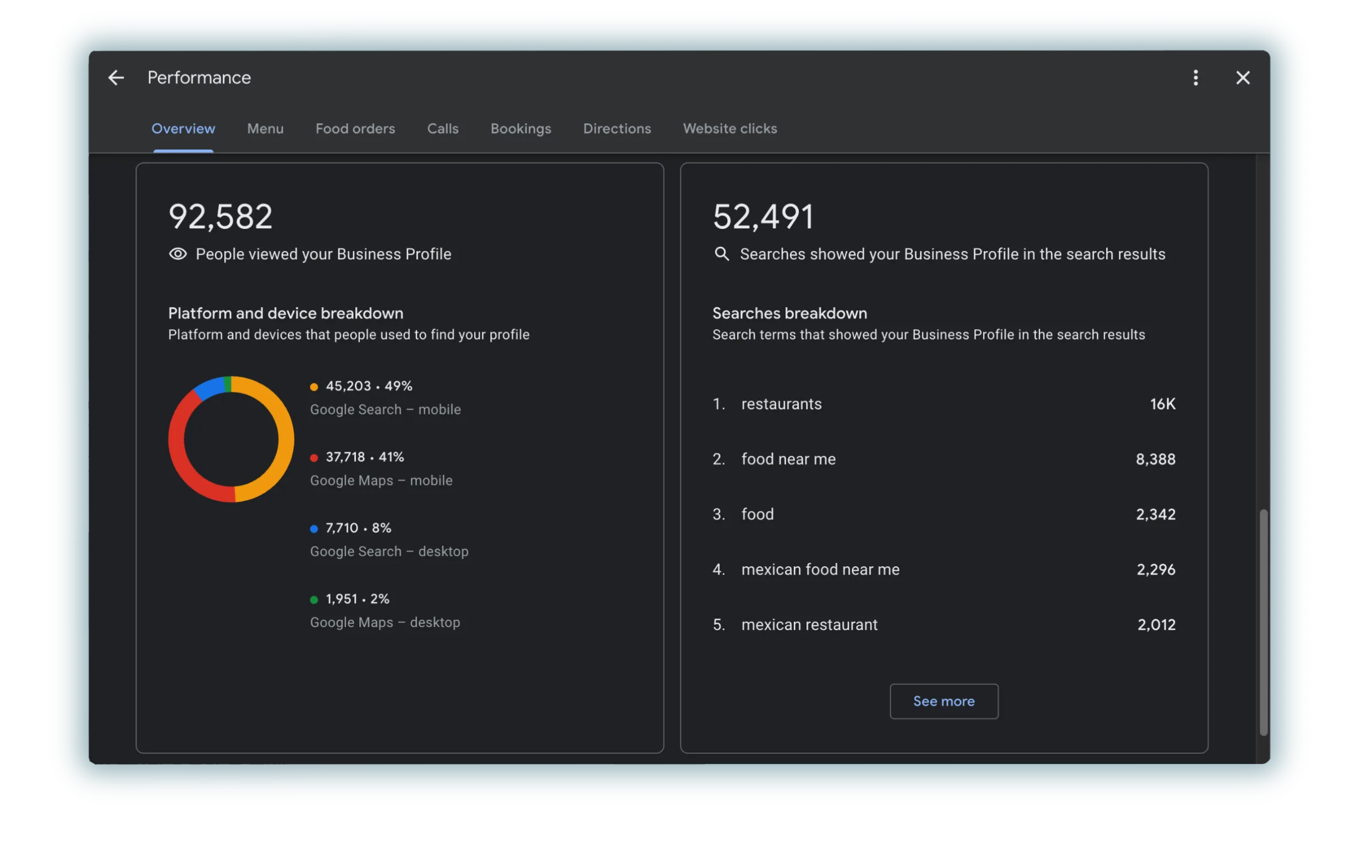Screen dimensions: 1372x841
Task: Click the '1,951 · 2%' value
Action: coord(358,599)
